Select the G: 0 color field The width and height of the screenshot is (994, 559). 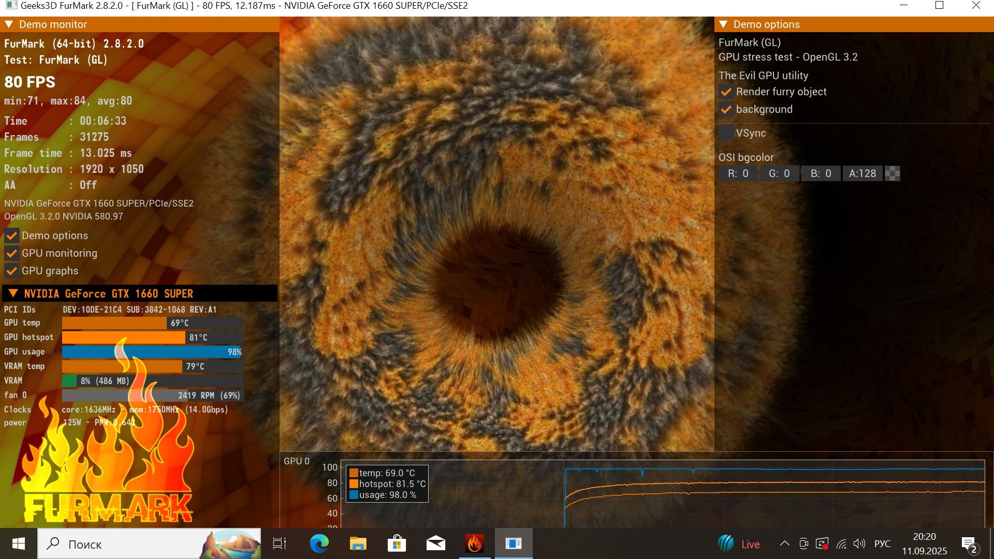click(x=779, y=173)
